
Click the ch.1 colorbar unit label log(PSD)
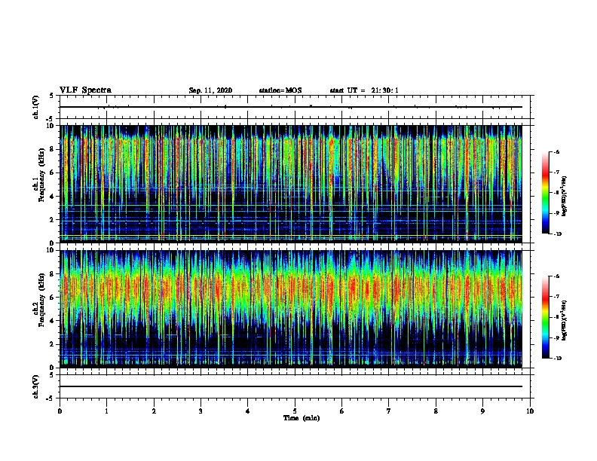(x=564, y=197)
